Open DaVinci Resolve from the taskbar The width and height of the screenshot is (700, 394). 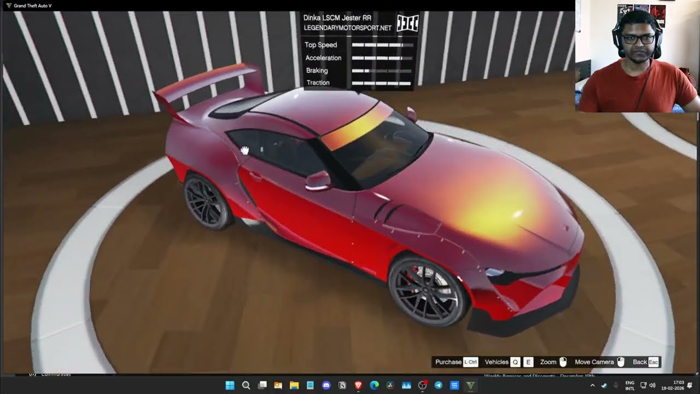click(390, 385)
